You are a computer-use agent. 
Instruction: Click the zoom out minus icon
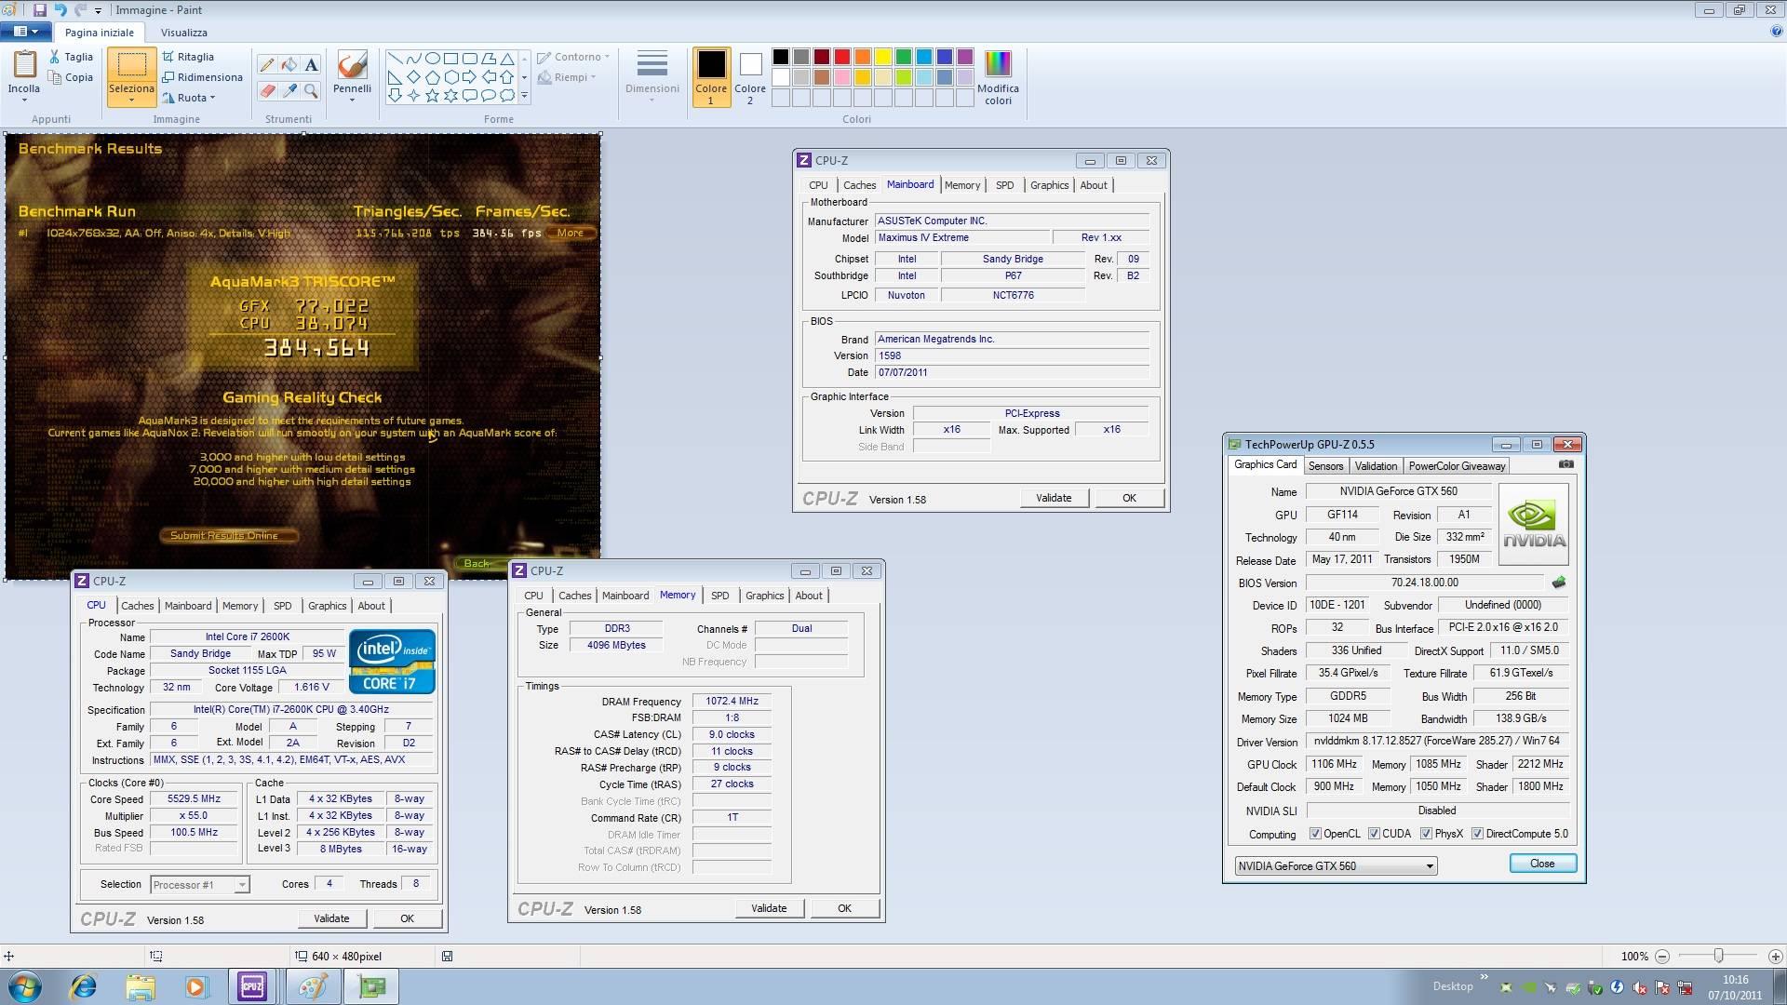pos(1662,956)
